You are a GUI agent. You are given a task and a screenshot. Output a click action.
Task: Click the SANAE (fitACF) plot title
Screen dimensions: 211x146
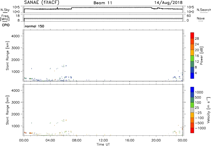point(42,3)
